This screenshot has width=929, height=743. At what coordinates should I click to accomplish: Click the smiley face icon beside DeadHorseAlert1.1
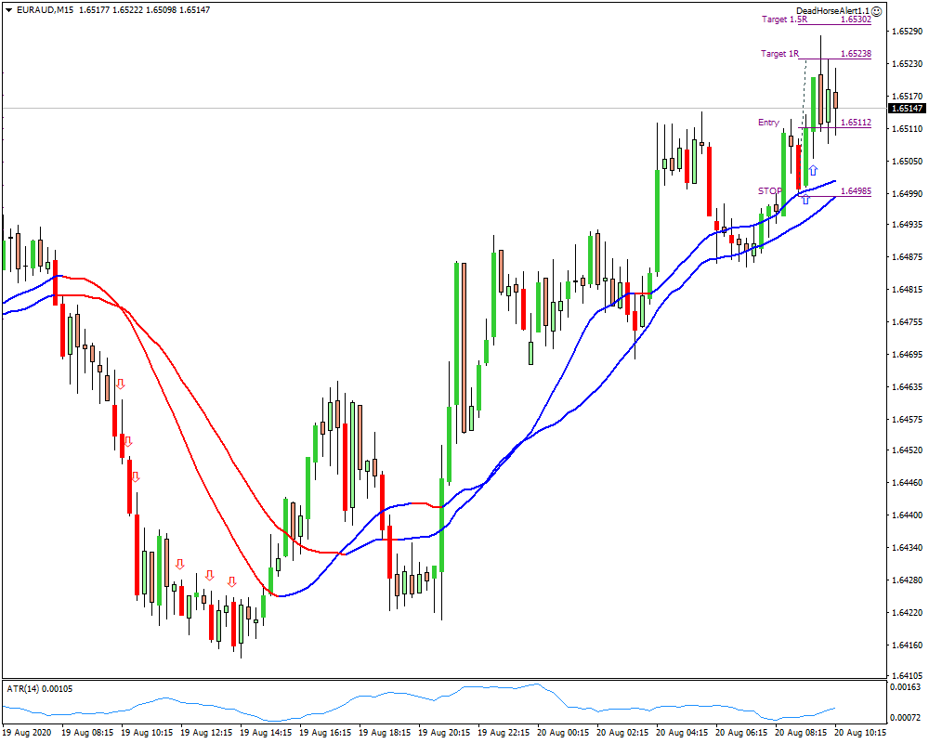877,10
